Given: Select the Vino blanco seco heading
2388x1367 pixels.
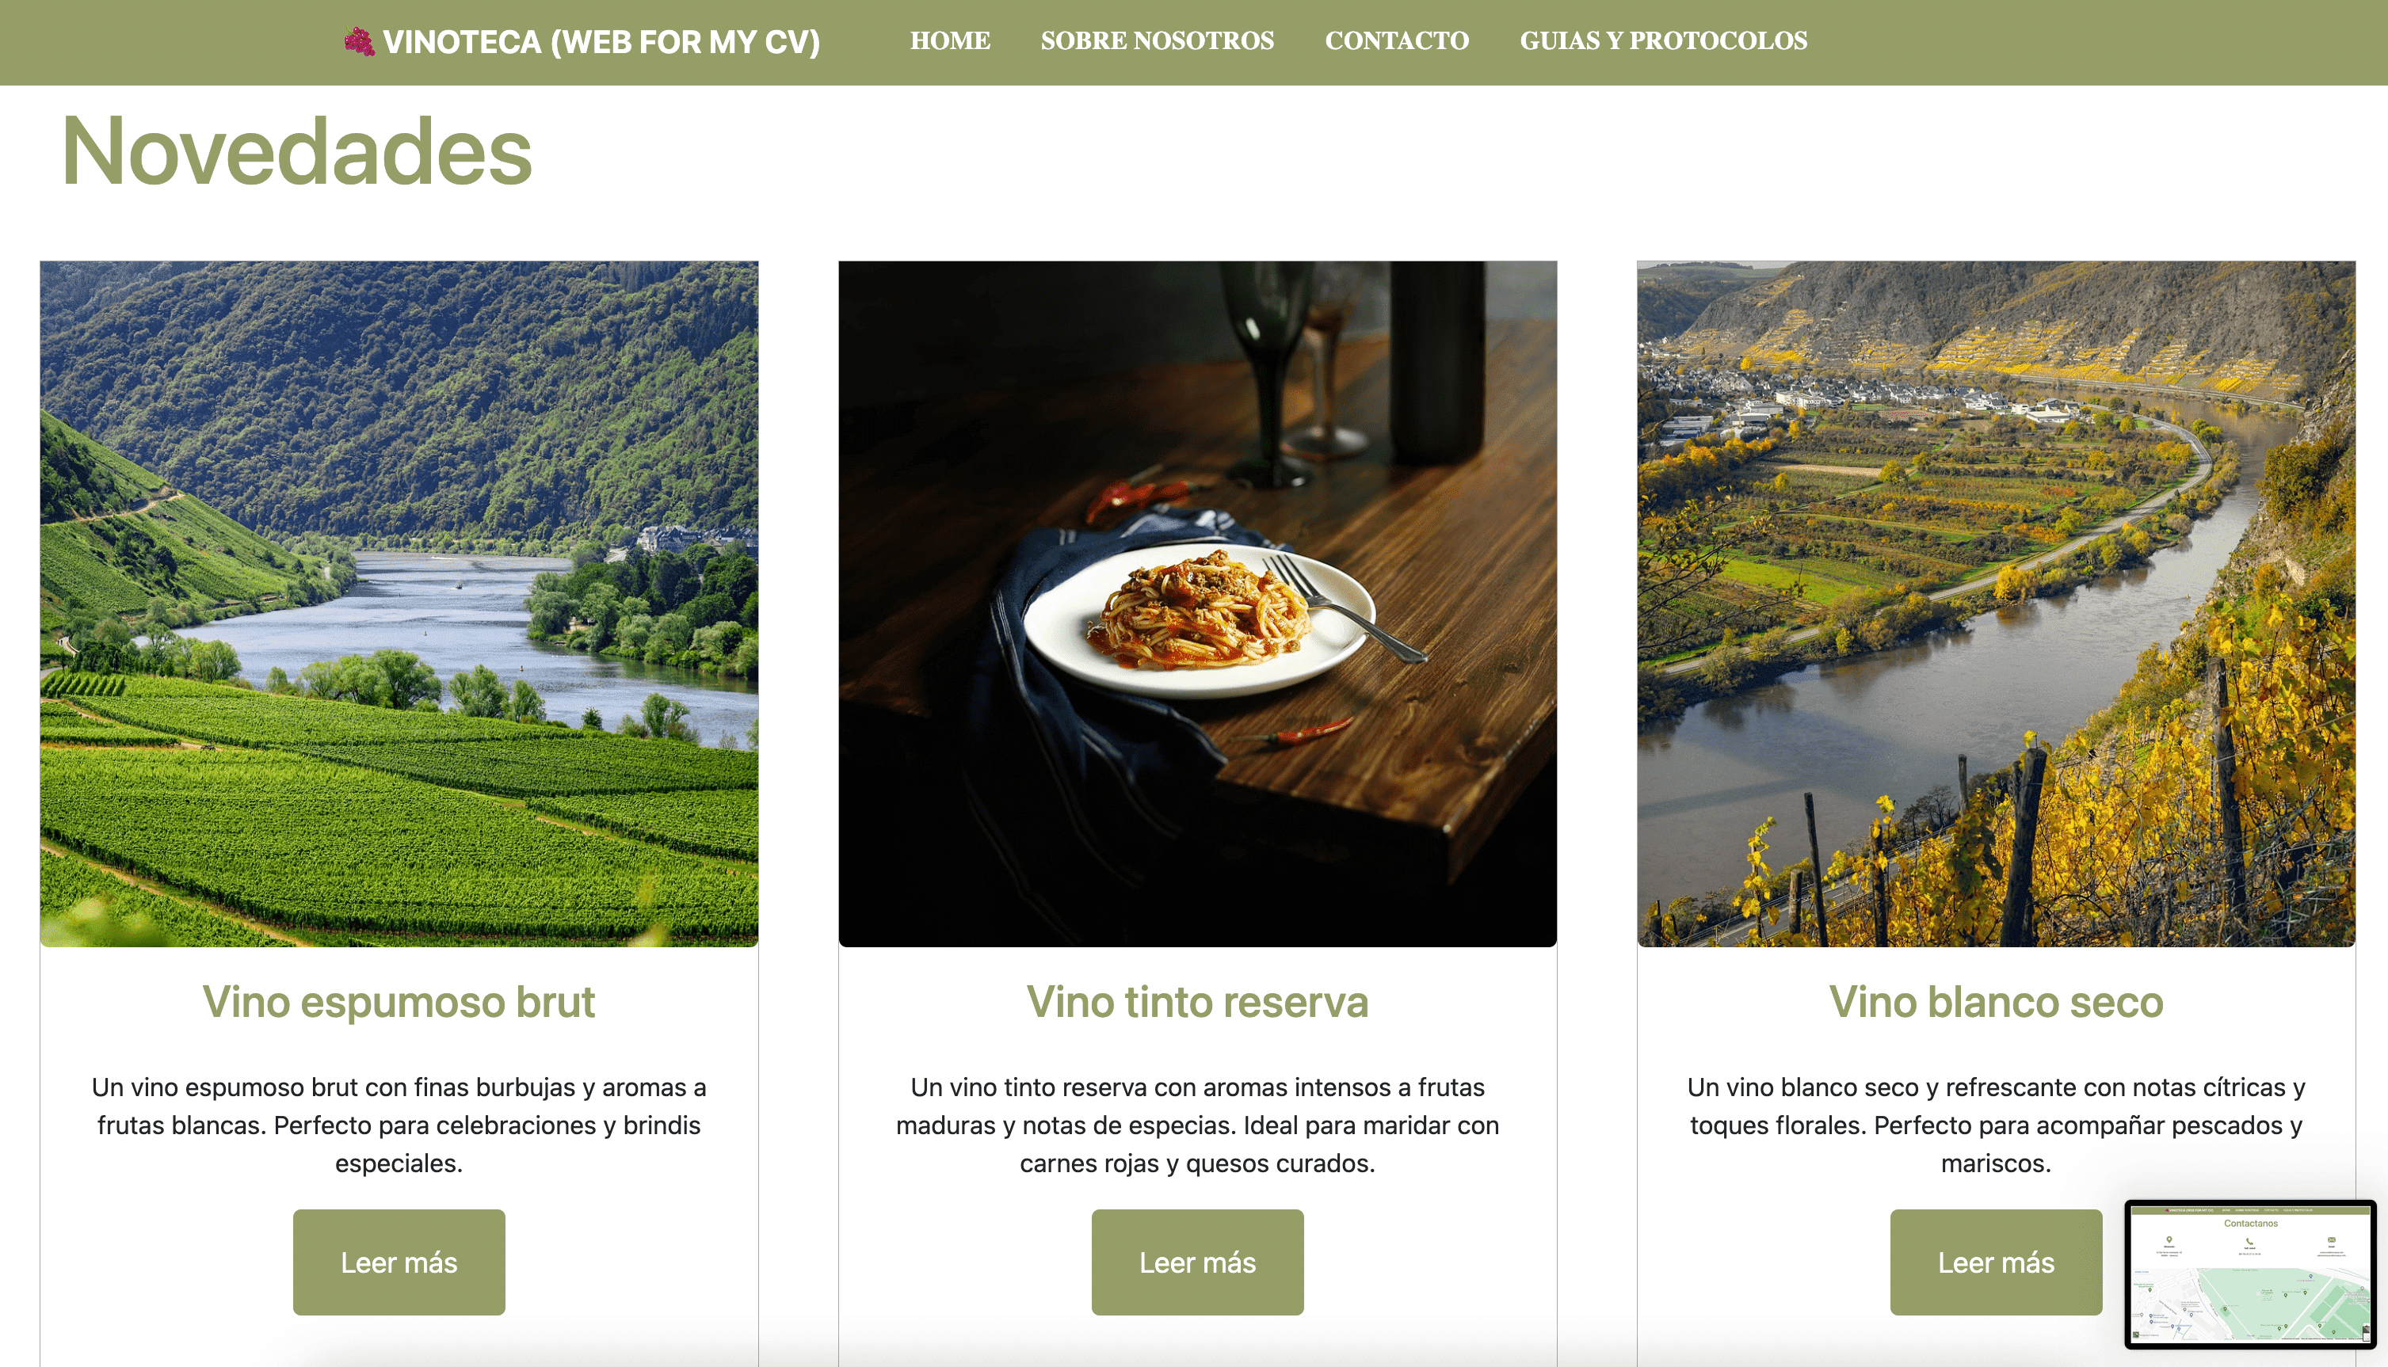Looking at the screenshot, I should click(x=1996, y=1001).
